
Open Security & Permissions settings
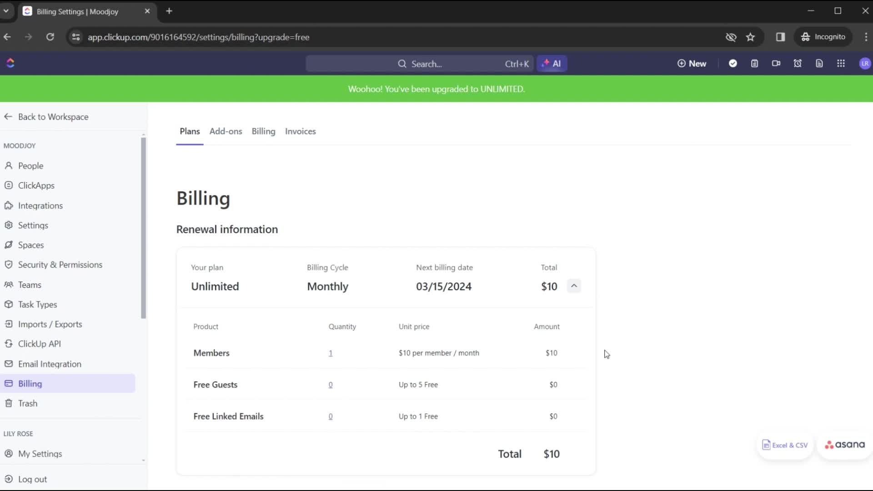[x=60, y=265]
